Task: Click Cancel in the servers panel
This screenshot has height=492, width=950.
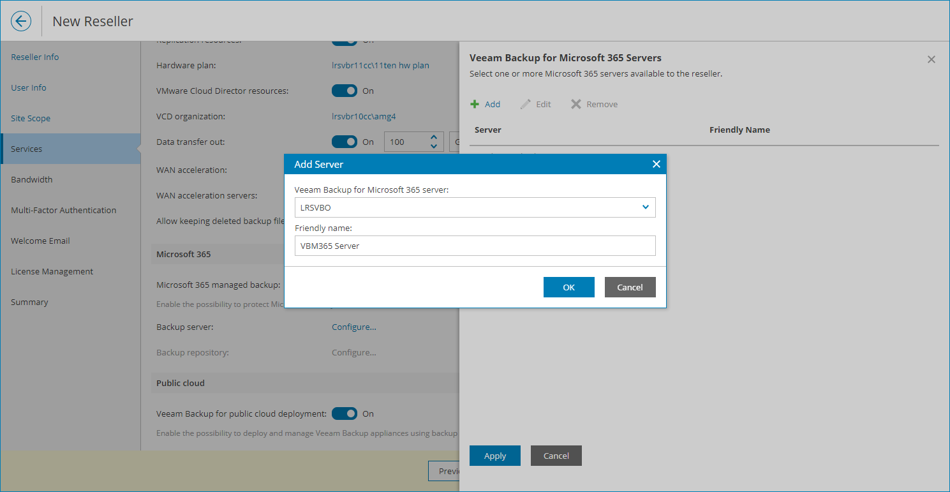Action: tap(556, 456)
